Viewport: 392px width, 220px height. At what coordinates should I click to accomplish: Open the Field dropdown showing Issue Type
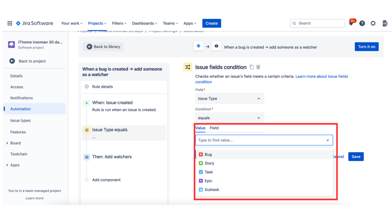(230, 99)
